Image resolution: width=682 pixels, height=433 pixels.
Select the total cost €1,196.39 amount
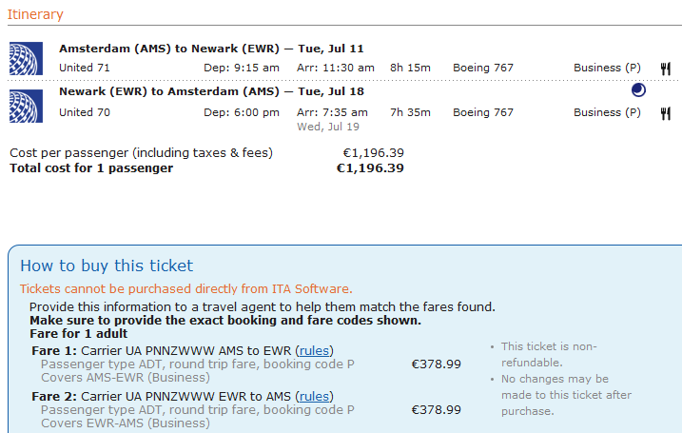pyautogui.click(x=370, y=168)
